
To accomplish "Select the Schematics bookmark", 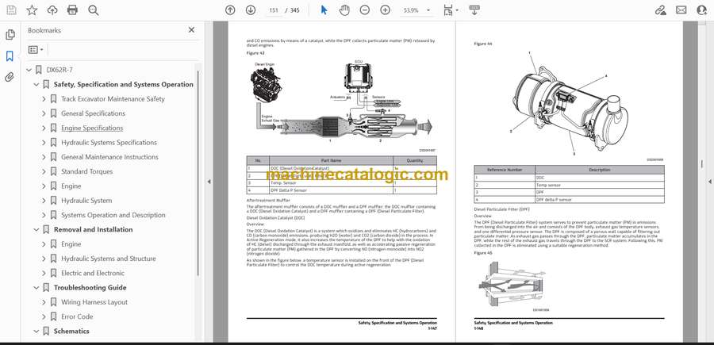I will click(x=71, y=332).
